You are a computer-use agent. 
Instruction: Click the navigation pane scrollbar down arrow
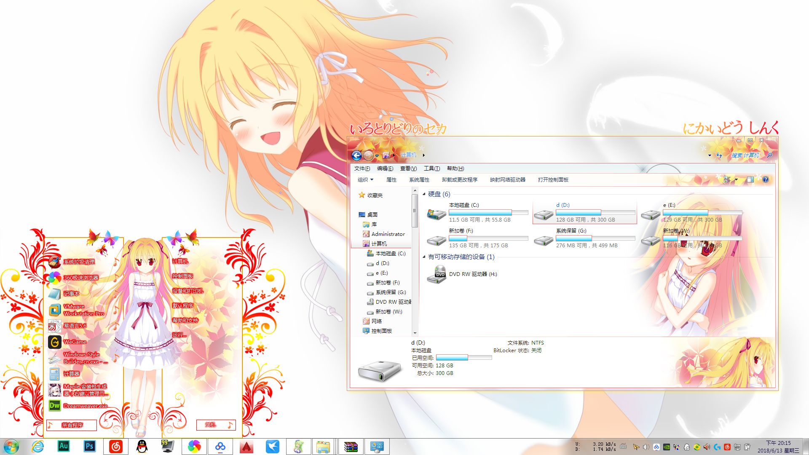(415, 333)
